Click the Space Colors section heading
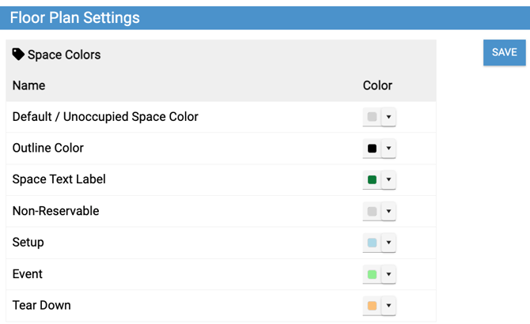 64,55
